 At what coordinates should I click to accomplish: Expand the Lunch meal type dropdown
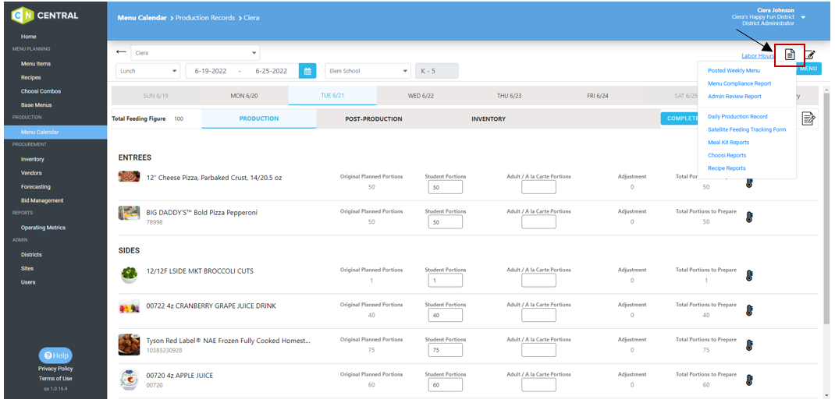[148, 71]
